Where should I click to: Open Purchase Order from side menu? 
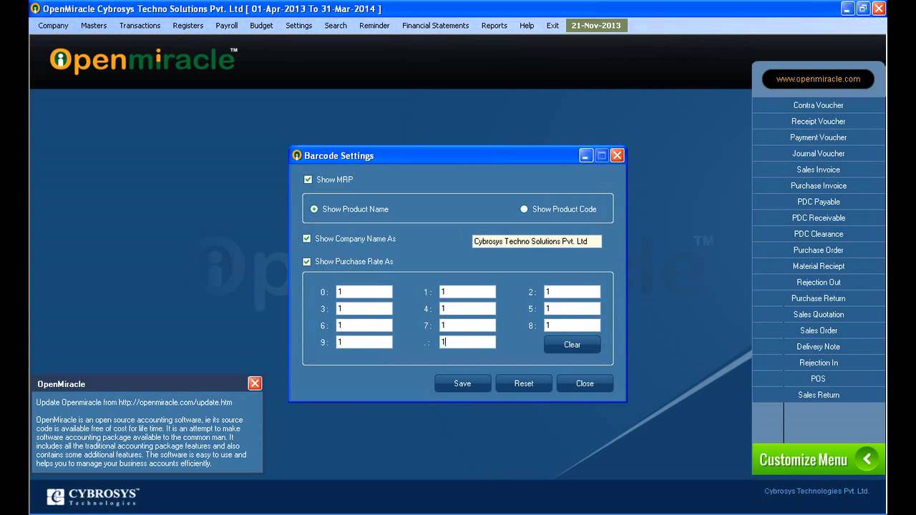coord(818,250)
